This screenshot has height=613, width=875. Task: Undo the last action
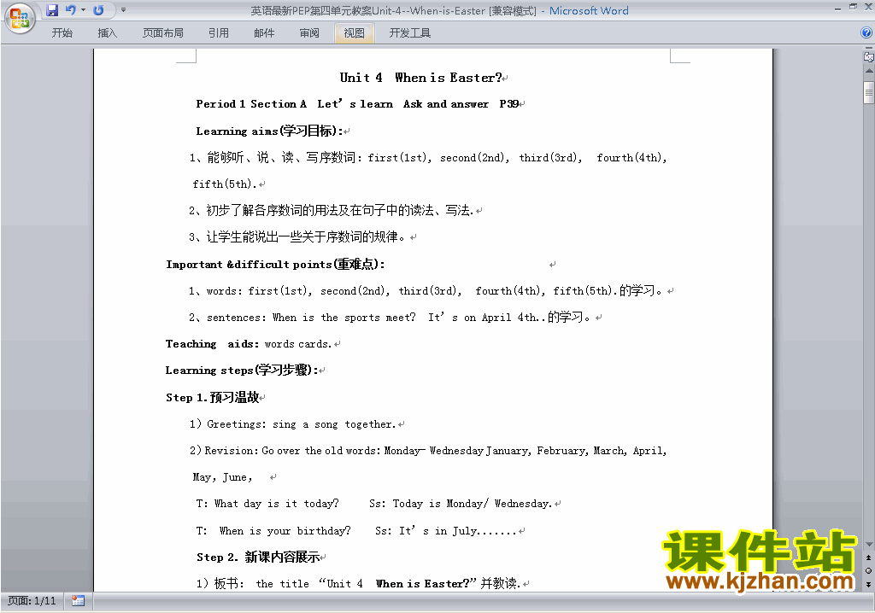(70, 10)
